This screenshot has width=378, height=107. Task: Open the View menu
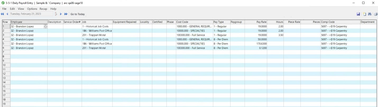21,9
